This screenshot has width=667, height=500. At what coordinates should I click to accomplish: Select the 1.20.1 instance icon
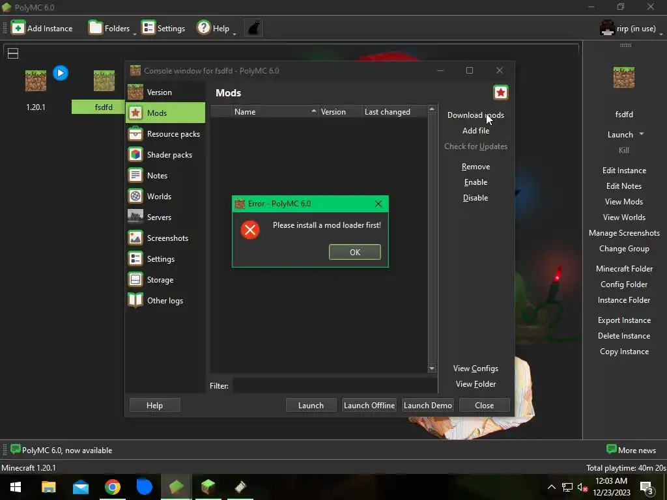[36, 81]
